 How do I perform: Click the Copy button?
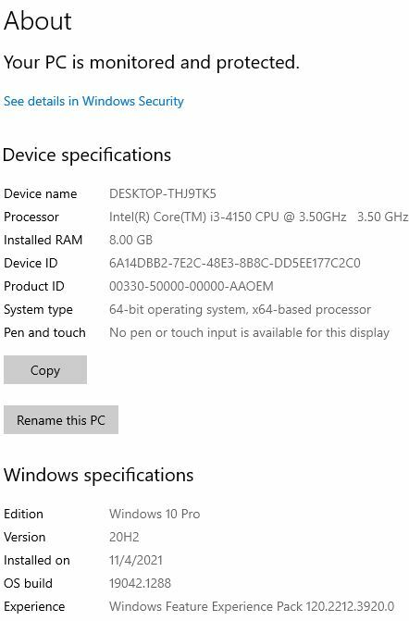point(45,369)
